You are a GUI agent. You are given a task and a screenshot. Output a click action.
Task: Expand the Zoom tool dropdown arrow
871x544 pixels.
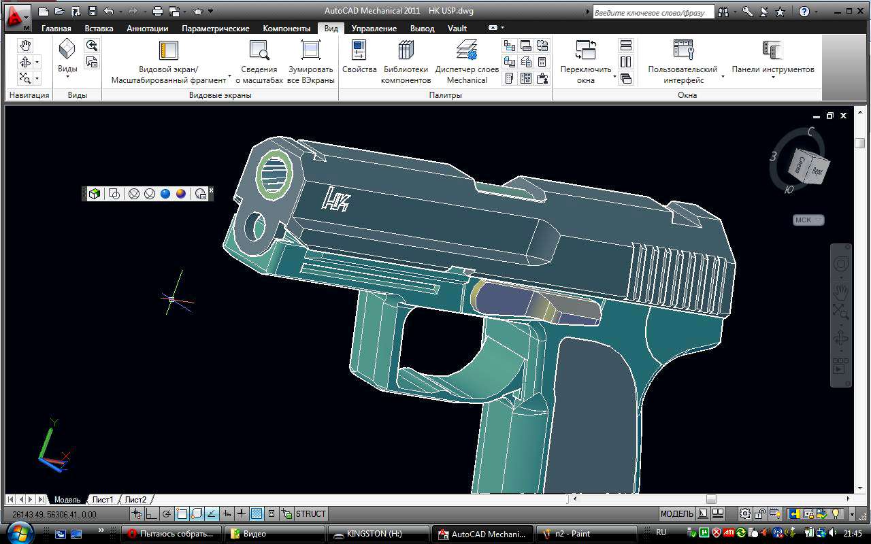(x=37, y=78)
